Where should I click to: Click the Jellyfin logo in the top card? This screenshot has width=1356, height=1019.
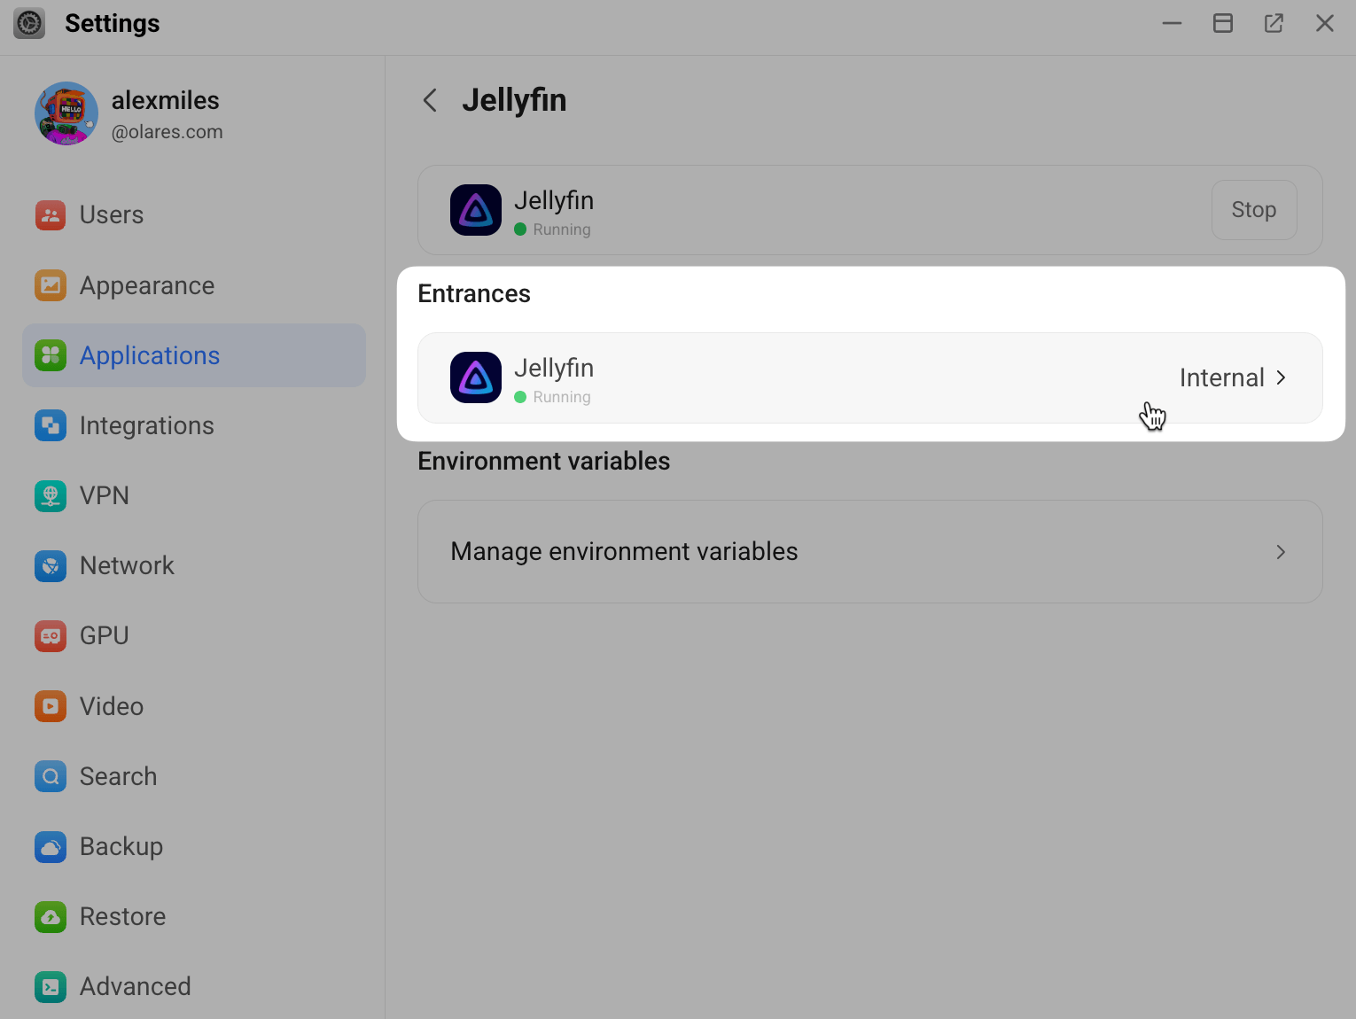pos(476,210)
